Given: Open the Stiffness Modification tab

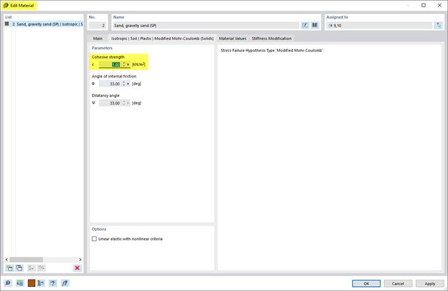Looking at the screenshot, I should click(x=271, y=38).
